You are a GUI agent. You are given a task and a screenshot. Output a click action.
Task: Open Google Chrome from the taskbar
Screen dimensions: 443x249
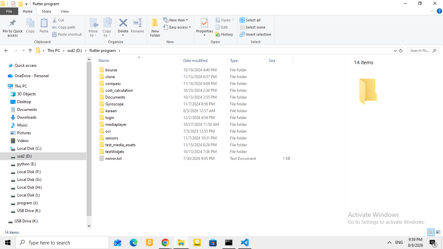pos(165,243)
